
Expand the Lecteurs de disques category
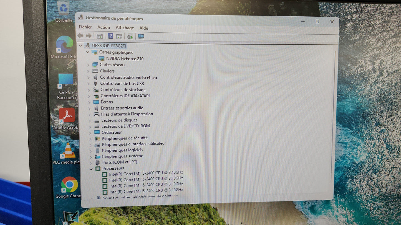coord(90,120)
